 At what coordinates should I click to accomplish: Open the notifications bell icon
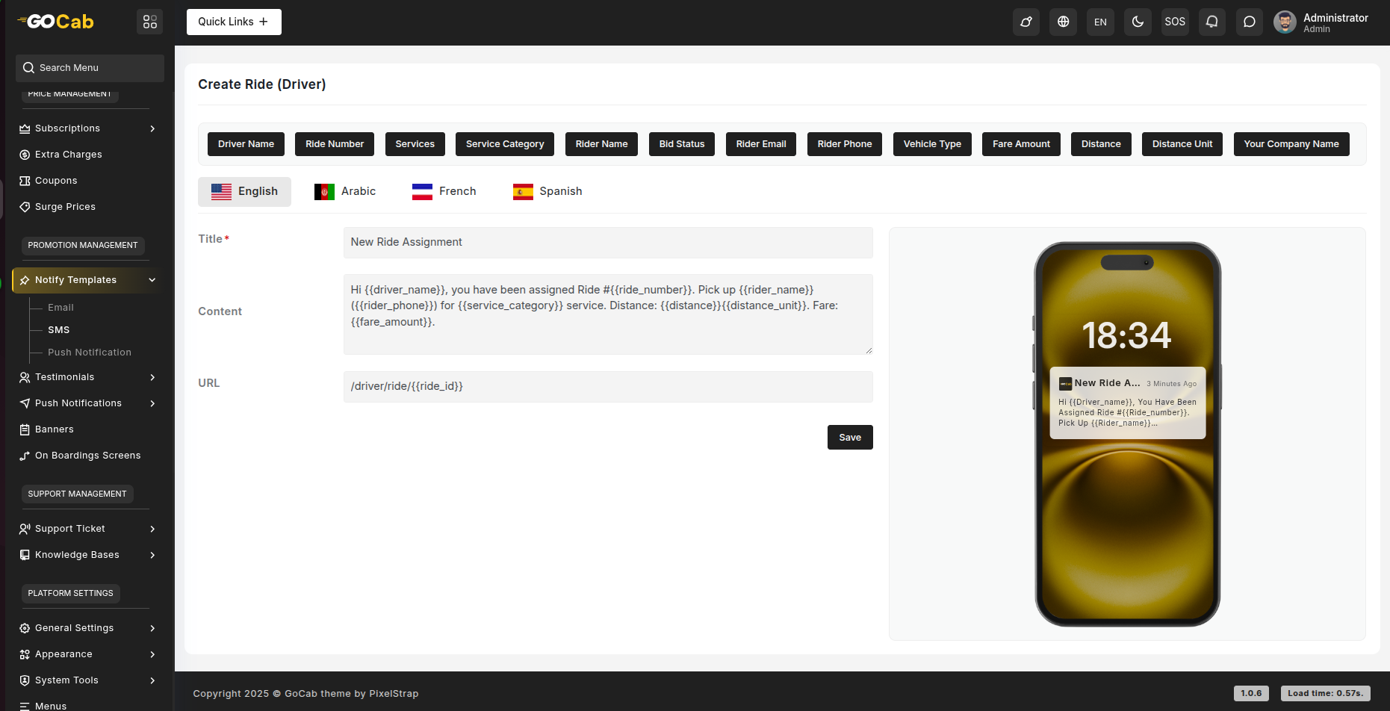click(1212, 22)
